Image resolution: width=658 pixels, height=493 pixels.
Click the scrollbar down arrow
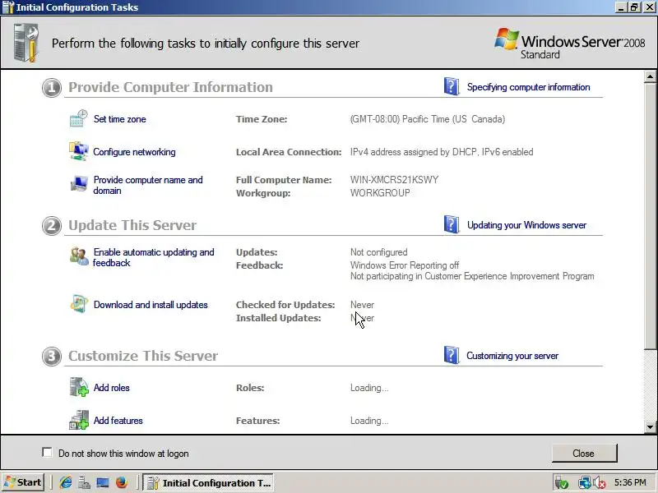coord(650,427)
